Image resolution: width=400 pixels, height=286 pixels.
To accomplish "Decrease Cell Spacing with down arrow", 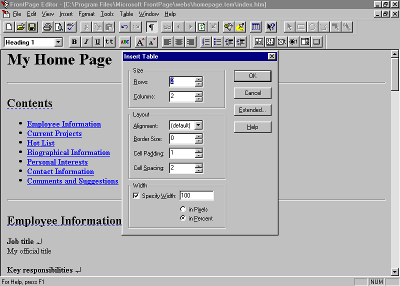I will pos(198,170).
